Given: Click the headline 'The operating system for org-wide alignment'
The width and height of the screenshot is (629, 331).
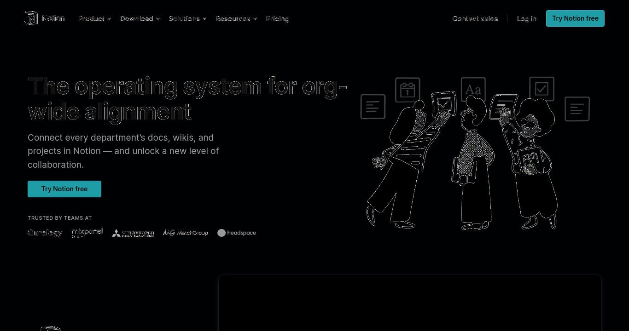Looking at the screenshot, I should (187, 99).
